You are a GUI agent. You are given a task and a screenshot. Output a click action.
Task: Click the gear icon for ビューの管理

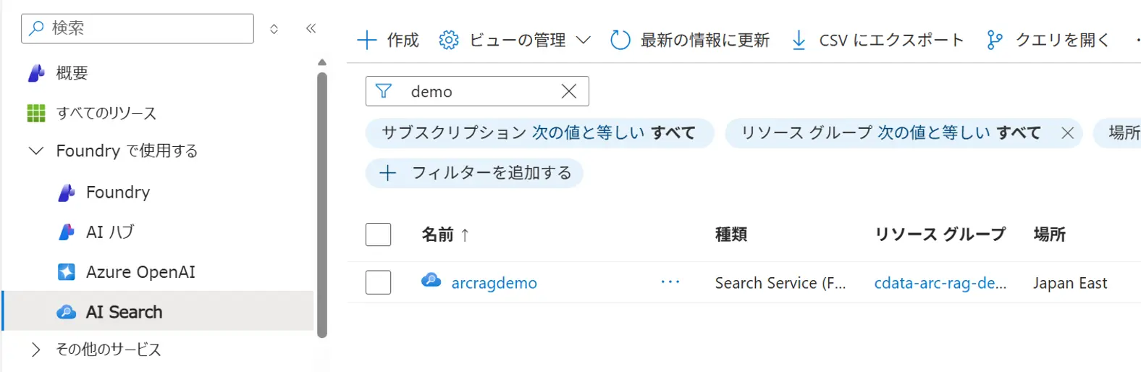(x=449, y=40)
